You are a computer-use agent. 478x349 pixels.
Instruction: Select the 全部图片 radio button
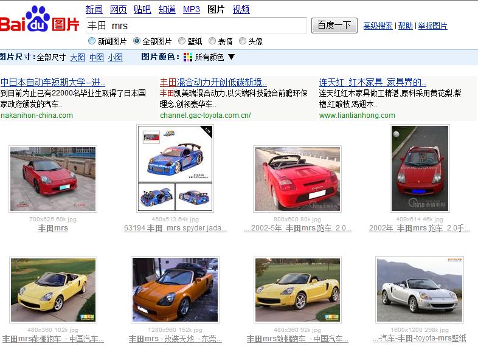[x=137, y=41]
